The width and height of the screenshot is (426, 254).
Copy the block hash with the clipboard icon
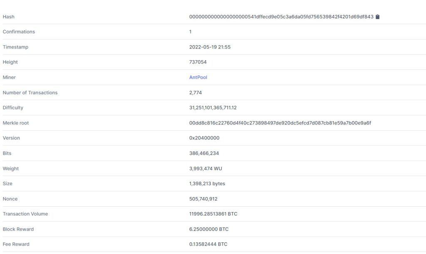pyautogui.click(x=377, y=17)
